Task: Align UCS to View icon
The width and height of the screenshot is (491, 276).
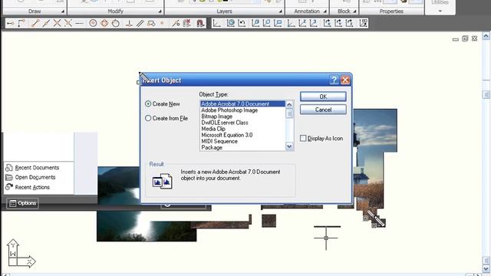Action: pos(278,23)
